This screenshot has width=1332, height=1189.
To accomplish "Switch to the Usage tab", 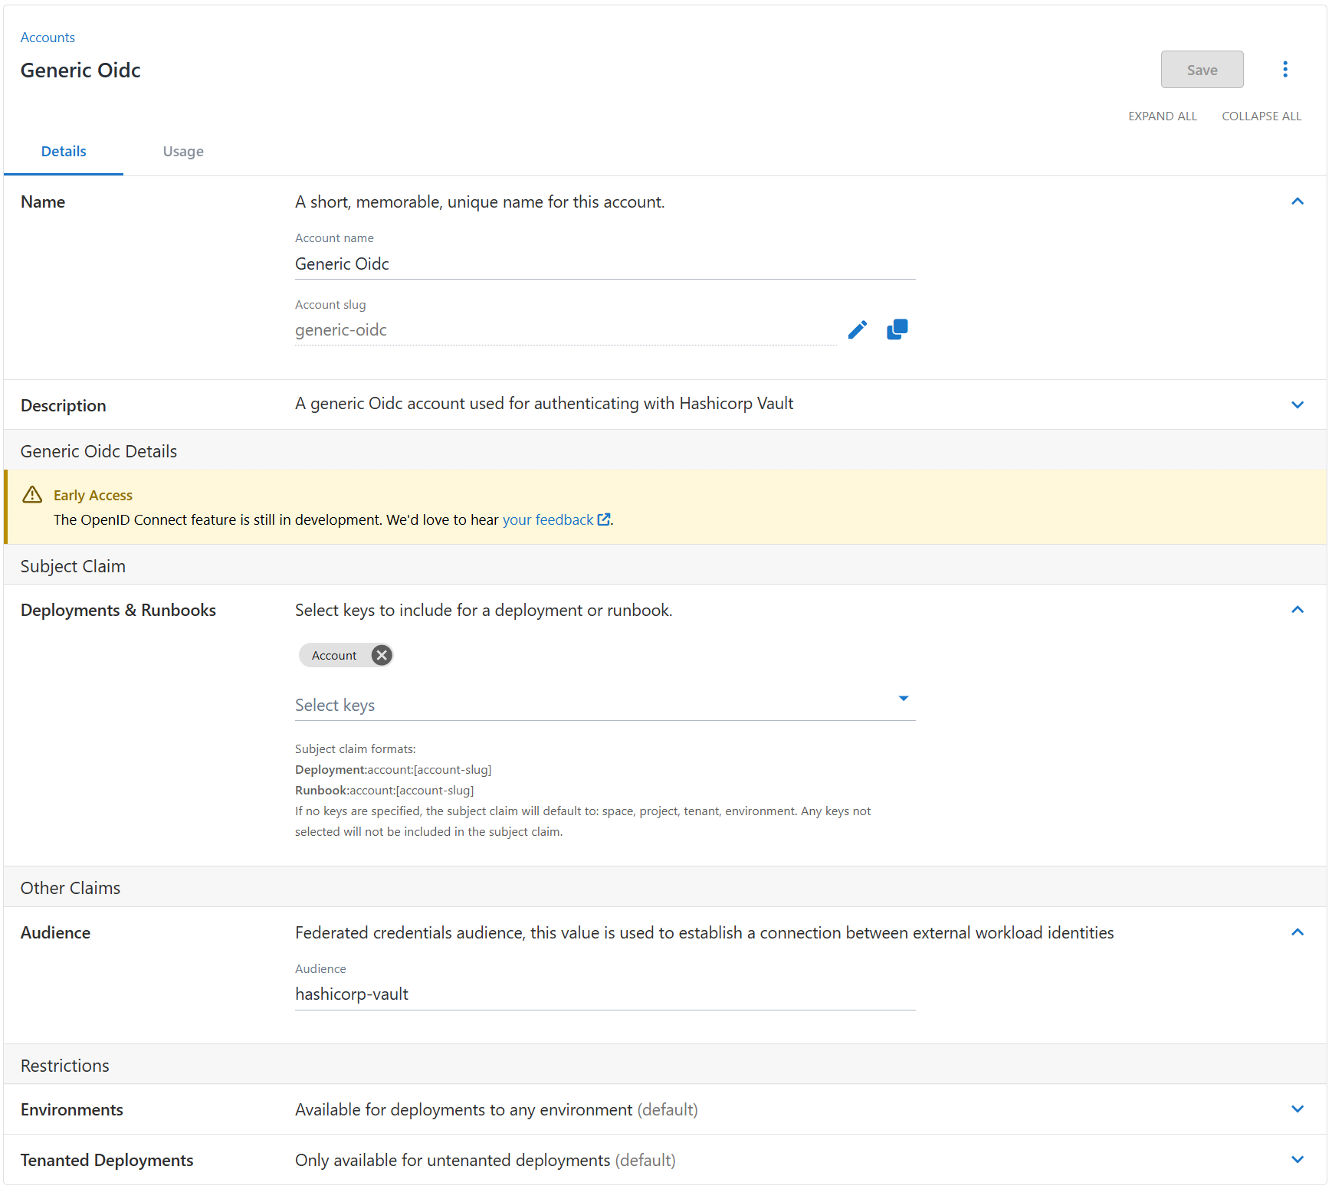I will [182, 151].
